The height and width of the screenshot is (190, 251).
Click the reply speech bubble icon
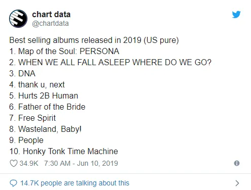[14, 183]
